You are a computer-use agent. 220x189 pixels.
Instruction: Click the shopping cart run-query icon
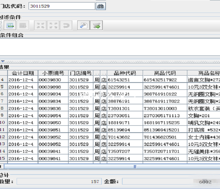tap(96, 26)
